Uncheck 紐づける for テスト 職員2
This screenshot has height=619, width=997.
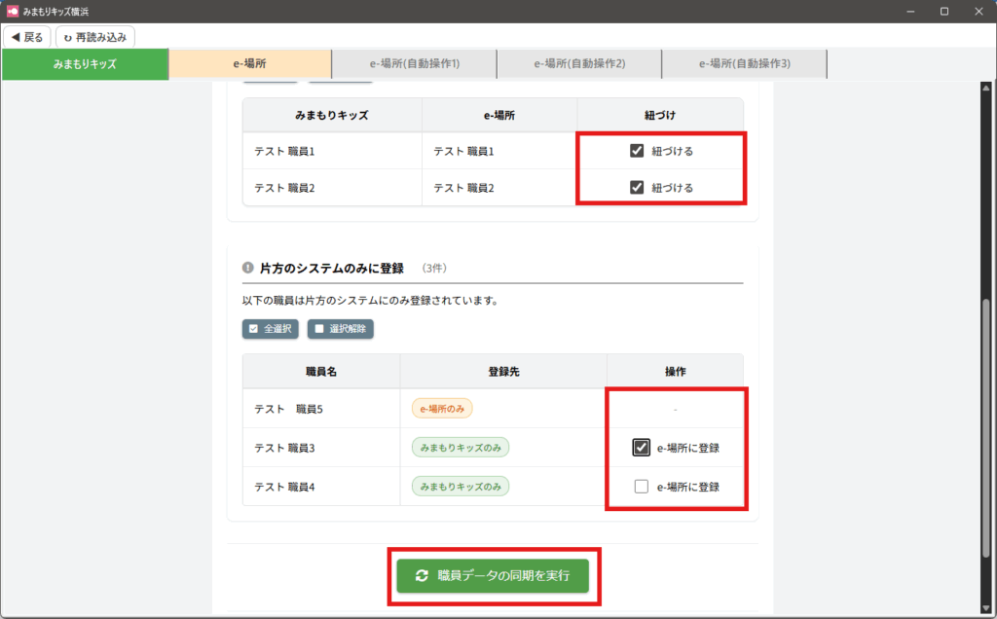pyautogui.click(x=638, y=188)
